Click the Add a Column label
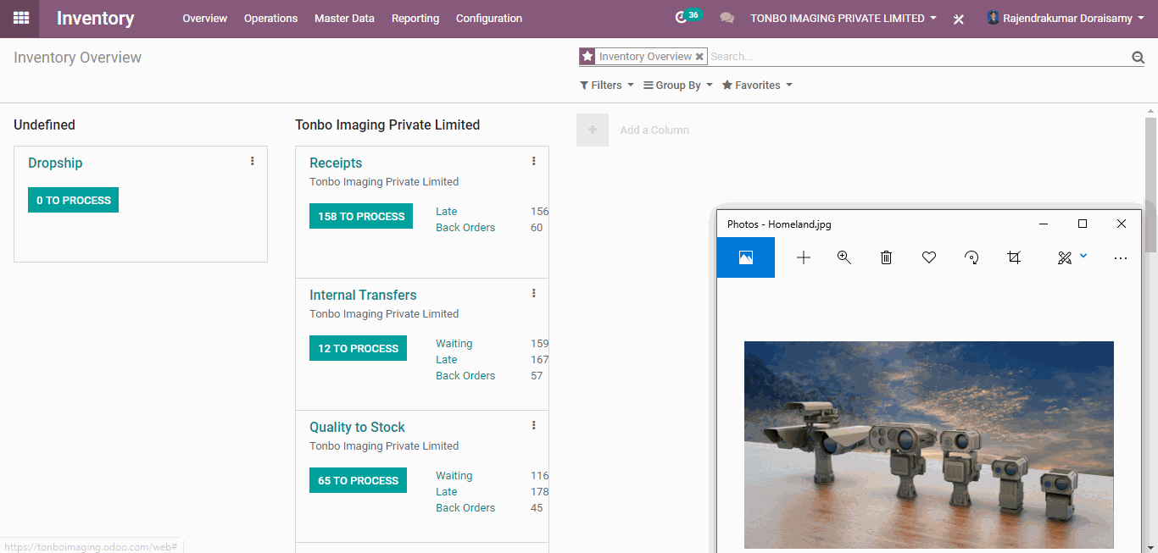Image resolution: width=1158 pixels, height=553 pixels. [654, 130]
